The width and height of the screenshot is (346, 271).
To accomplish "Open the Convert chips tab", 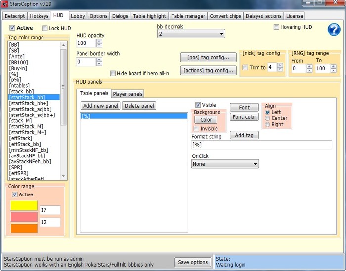I will pyautogui.click(x=225, y=16).
